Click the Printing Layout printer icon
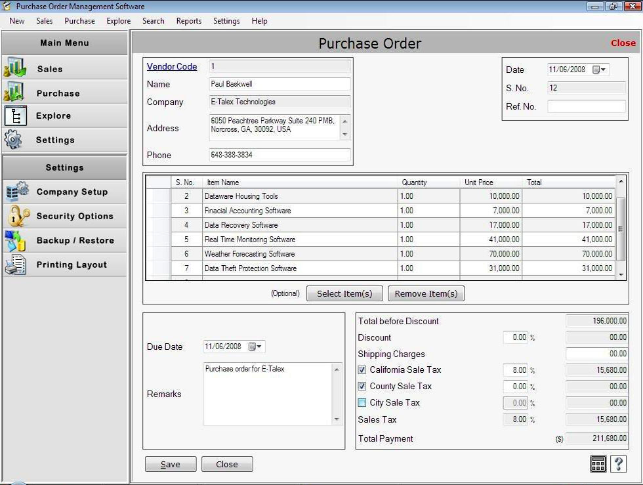This screenshot has height=485, width=643. (16, 264)
